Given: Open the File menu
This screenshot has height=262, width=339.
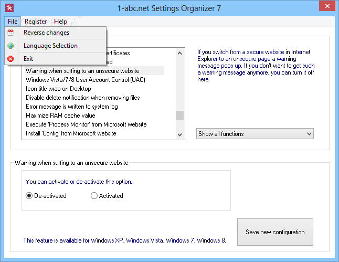Looking at the screenshot, I should coord(13,22).
